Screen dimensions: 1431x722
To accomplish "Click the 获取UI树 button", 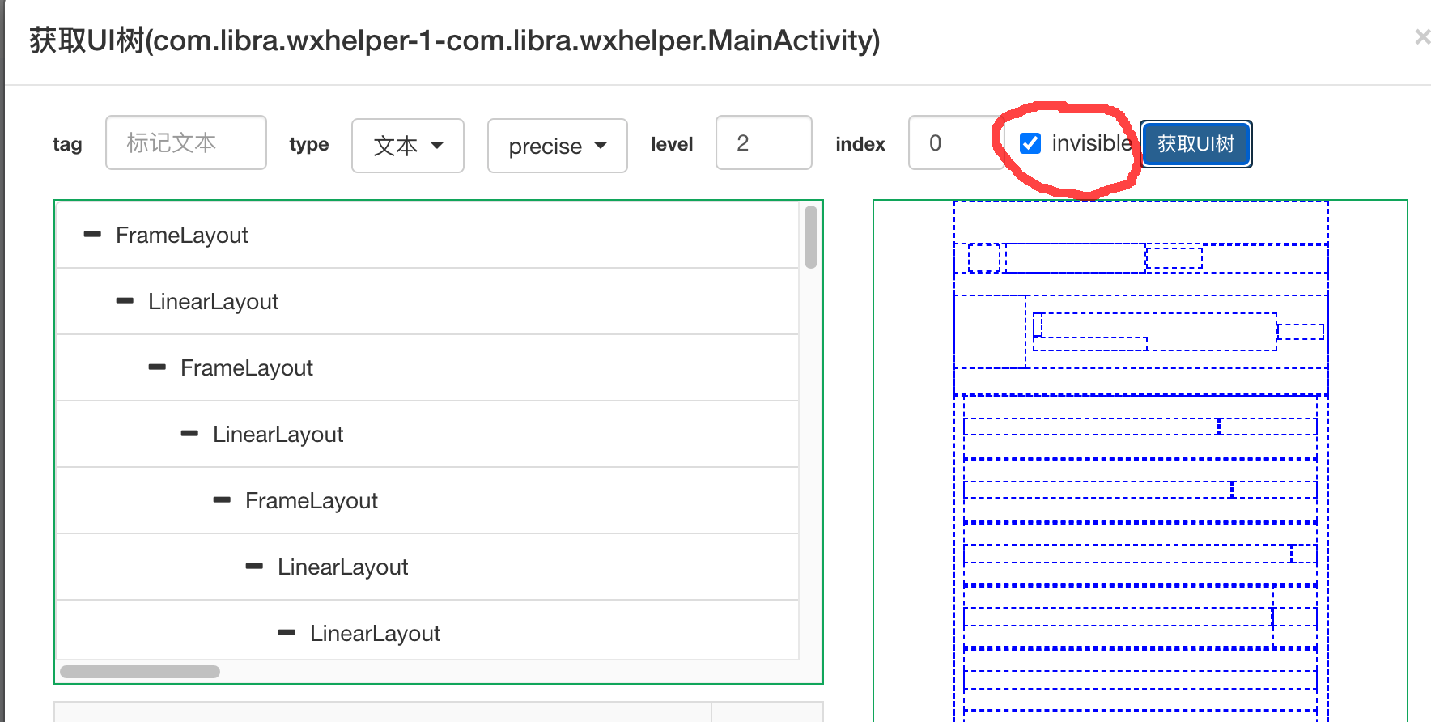I will click(1195, 144).
